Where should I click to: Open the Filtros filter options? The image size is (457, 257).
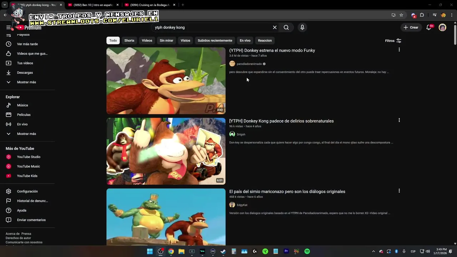(x=393, y=41)
